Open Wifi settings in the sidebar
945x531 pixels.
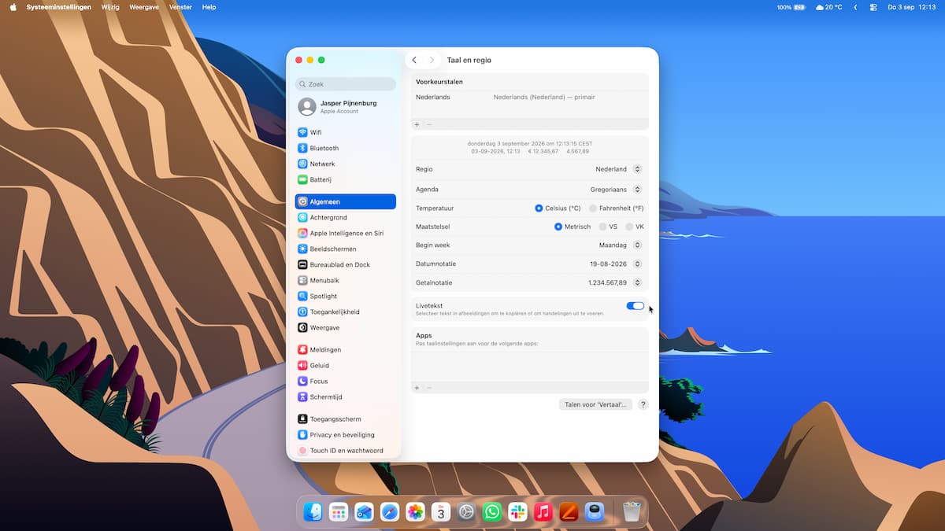(x=345, y=132)
